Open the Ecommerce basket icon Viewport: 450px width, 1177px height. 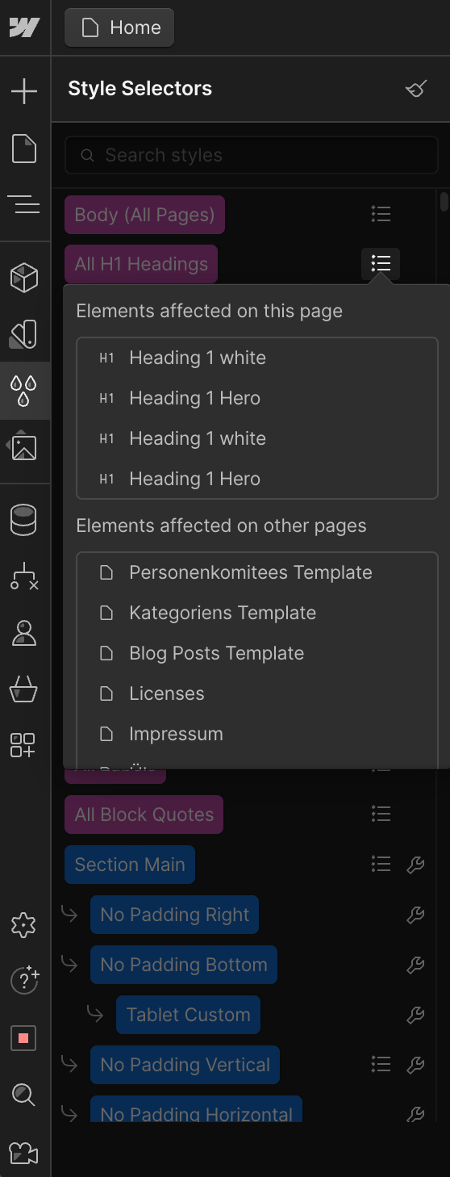pyautogui.click(x=24, y=689)
